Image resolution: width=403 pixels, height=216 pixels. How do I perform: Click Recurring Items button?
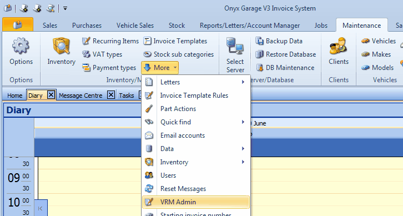110,41
